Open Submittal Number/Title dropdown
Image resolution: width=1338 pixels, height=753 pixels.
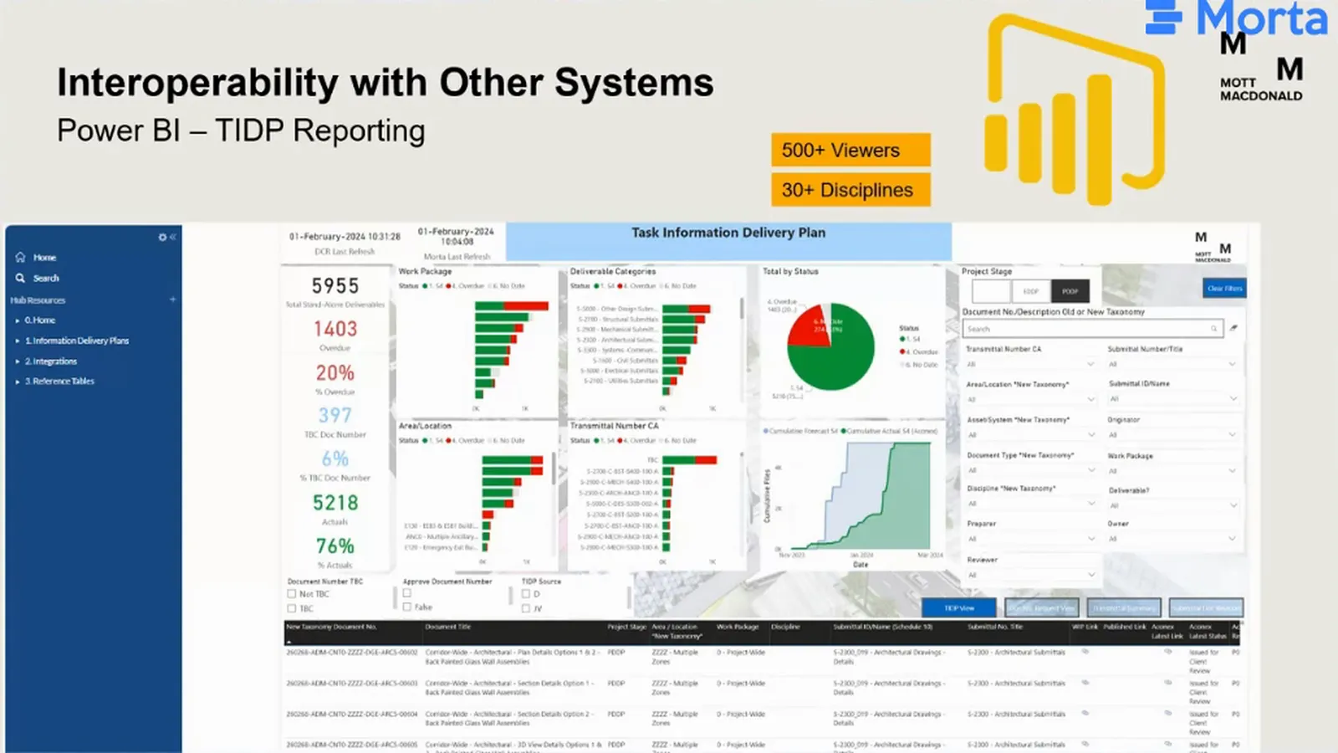[x=1172, y=364]
